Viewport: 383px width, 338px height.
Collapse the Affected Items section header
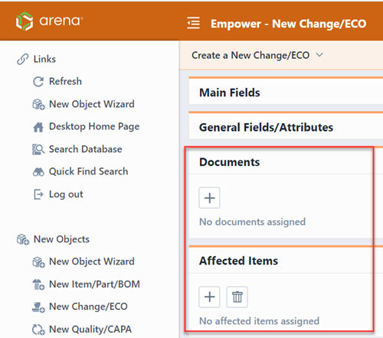point(286,261)
